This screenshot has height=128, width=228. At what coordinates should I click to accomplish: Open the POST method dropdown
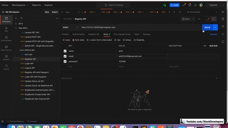click(x=71, y=27)
